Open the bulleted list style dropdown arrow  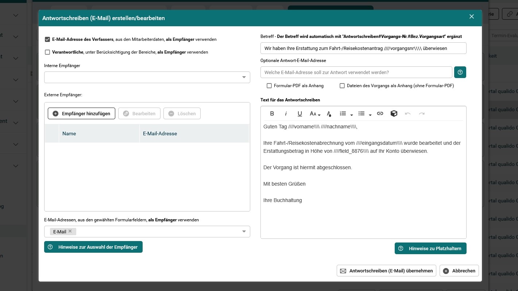pos(370,115)
